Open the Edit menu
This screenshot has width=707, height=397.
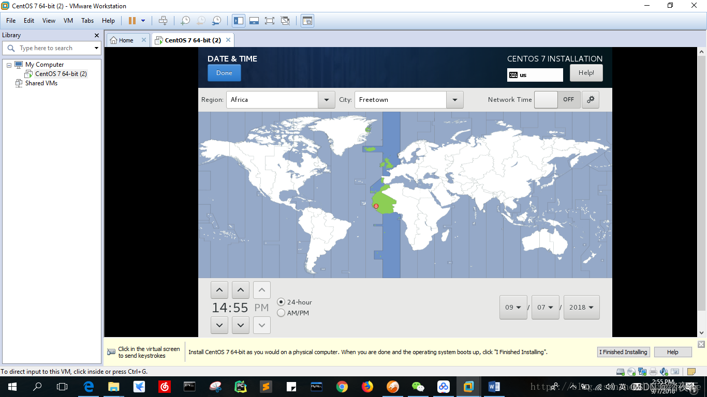point(29,21)
